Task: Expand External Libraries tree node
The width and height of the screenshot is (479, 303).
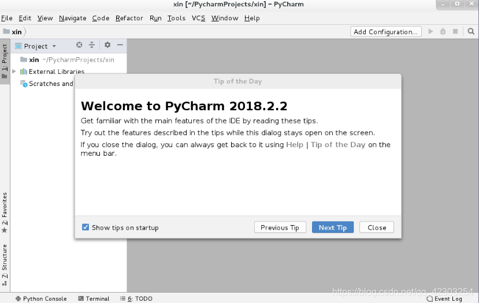Action: pyautogui.click(x=14, y=72)
